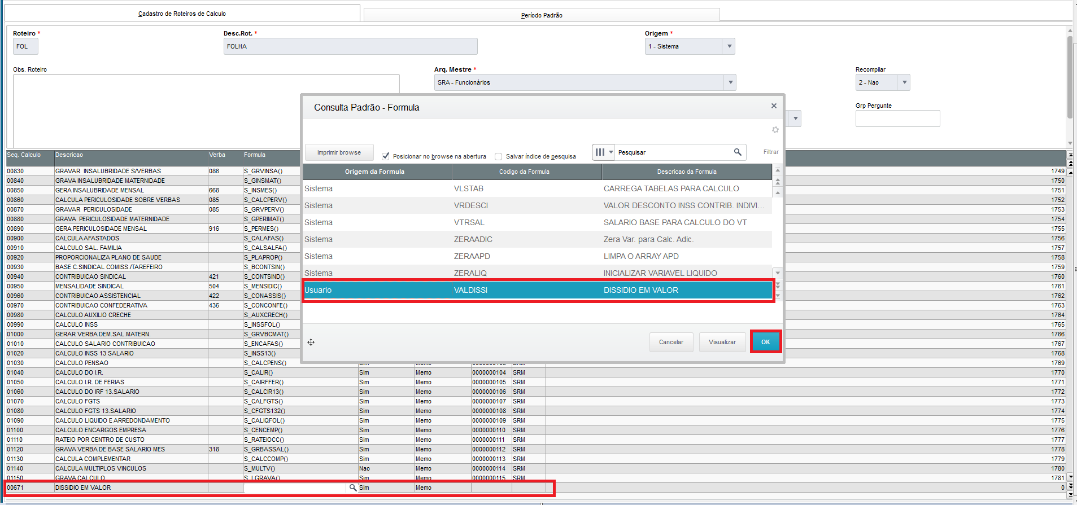1077x505 pixels.
Task: Sort by Descricao da Formula column
Action: 687,172
